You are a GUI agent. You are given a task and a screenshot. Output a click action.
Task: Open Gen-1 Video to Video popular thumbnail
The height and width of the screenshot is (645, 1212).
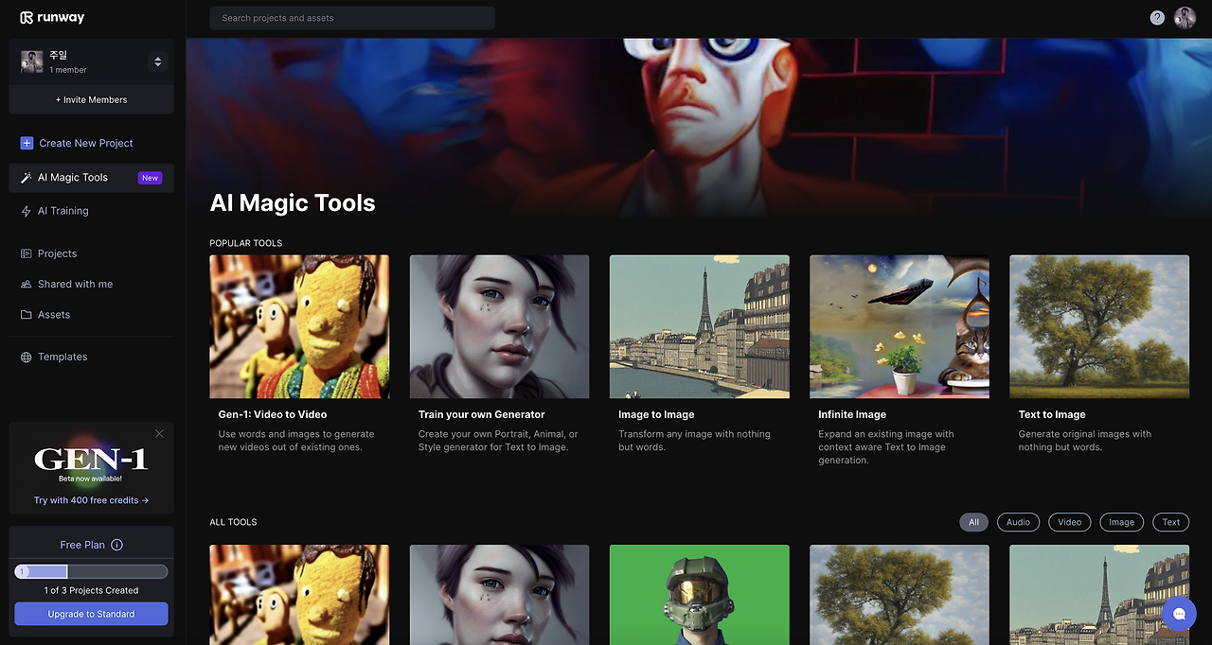pyautogui.click(x=299, y=326)
